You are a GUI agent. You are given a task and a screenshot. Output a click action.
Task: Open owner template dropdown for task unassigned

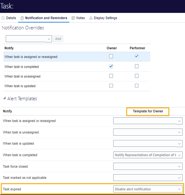(x=148, y=132)
